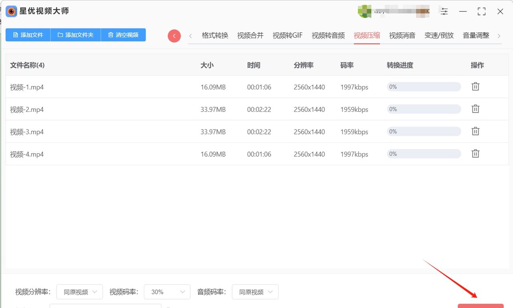Open the 音频码率 dropdown
Image resolution: width=513 pixels, height=308 pixels.
point(255,292)
